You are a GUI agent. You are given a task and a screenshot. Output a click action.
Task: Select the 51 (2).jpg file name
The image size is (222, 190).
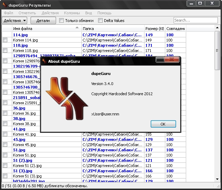(23, 160)
